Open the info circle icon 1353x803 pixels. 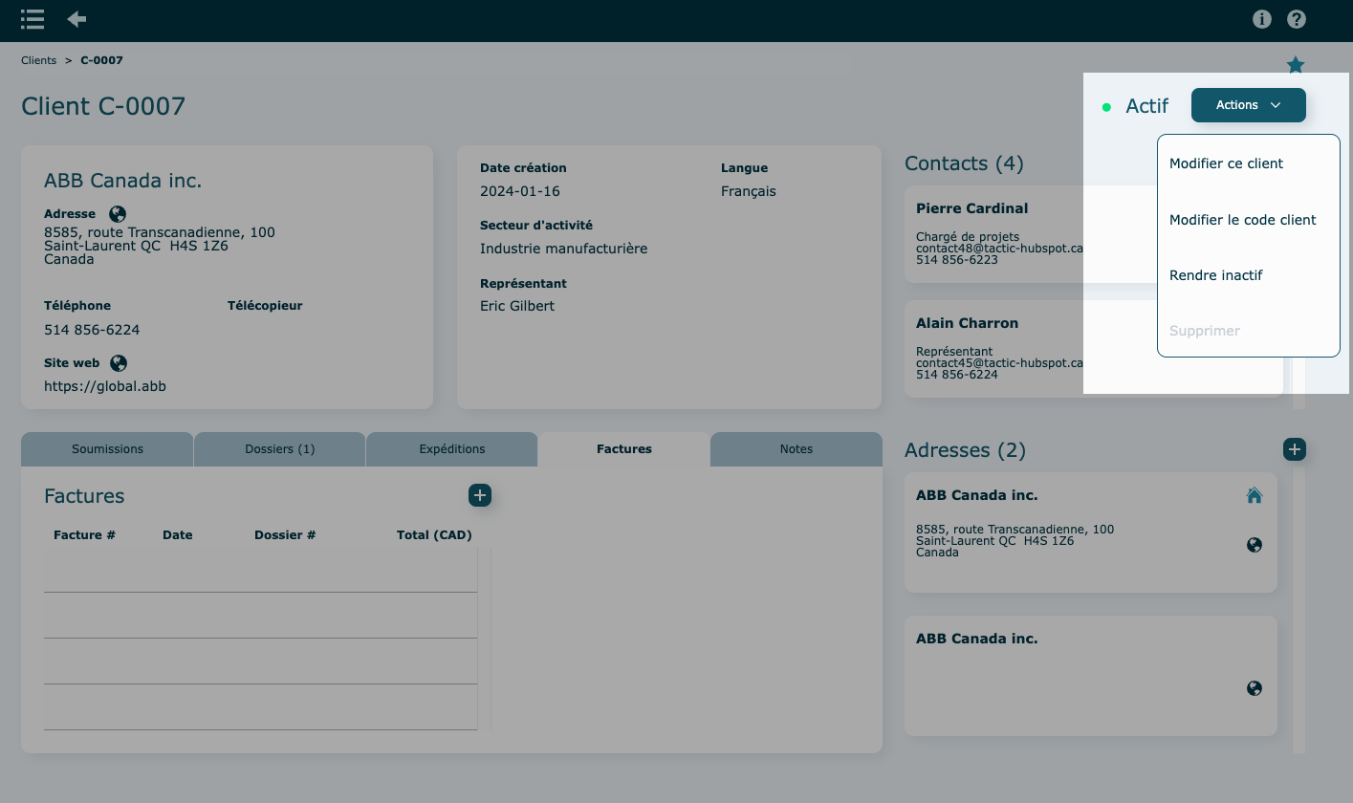coord(1262,19)
